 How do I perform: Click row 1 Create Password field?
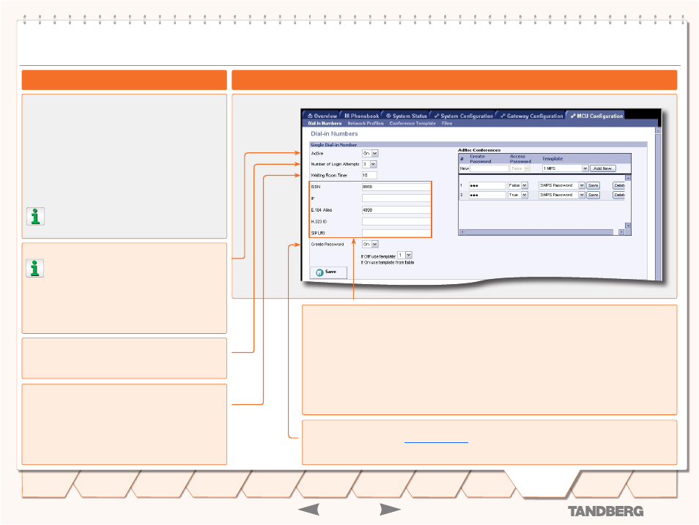click(487, 185)
